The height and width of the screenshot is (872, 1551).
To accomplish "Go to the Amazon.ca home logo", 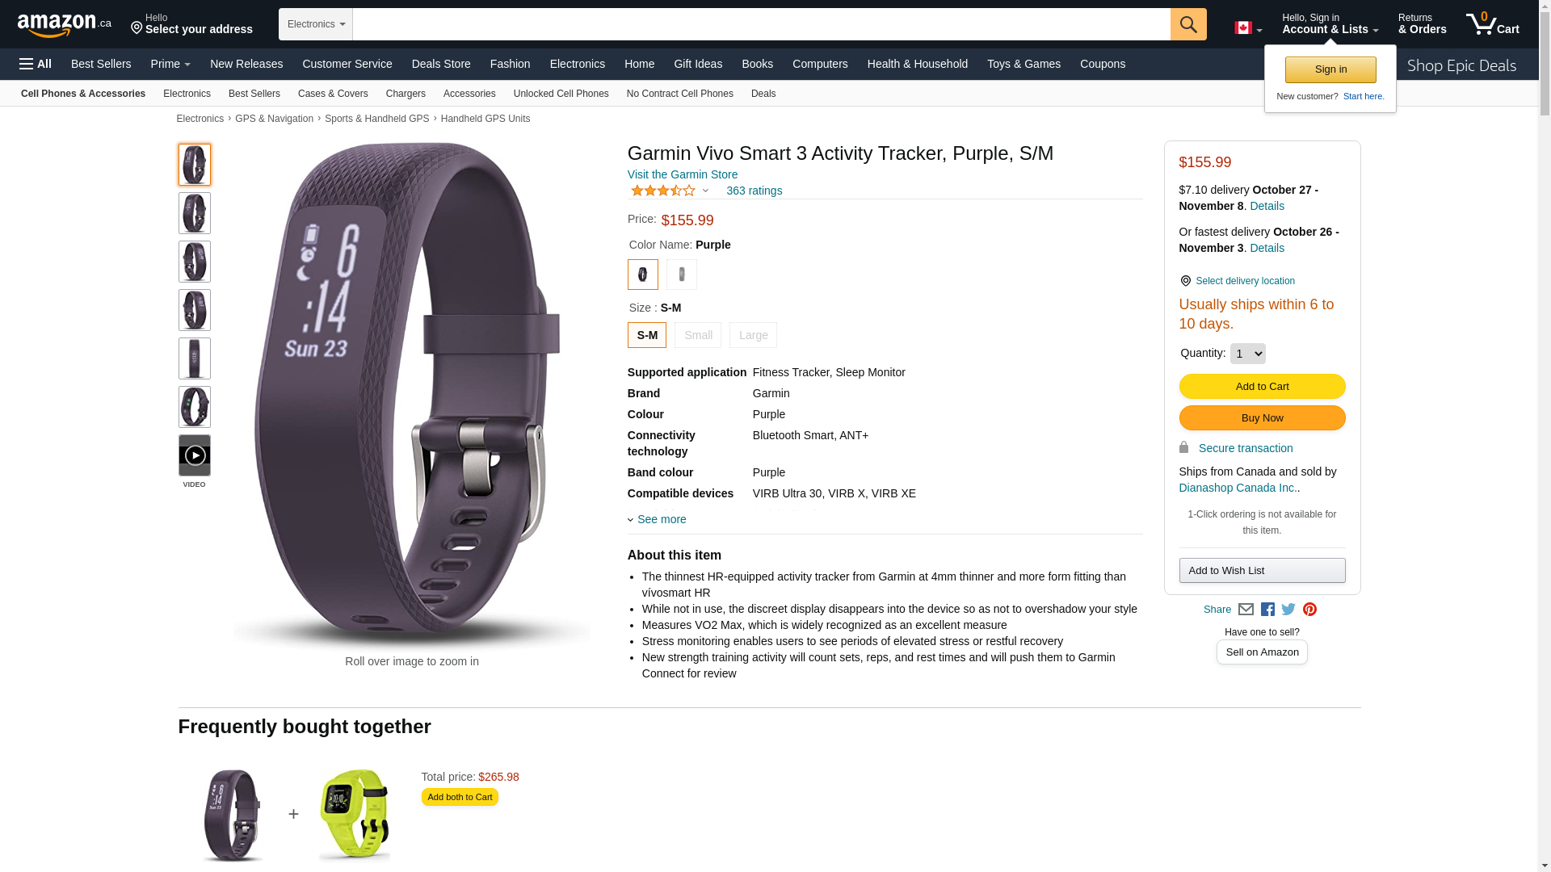I will click(65, 25).
